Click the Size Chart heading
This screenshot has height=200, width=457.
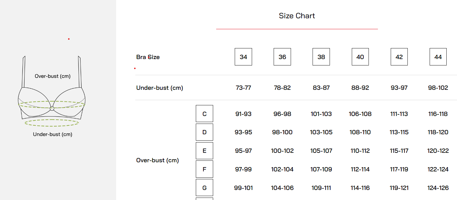pos(297,16)
